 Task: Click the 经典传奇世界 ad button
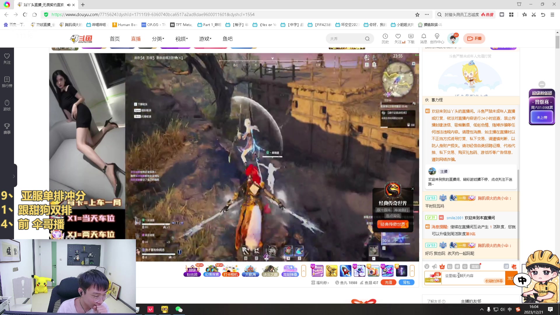393,224
